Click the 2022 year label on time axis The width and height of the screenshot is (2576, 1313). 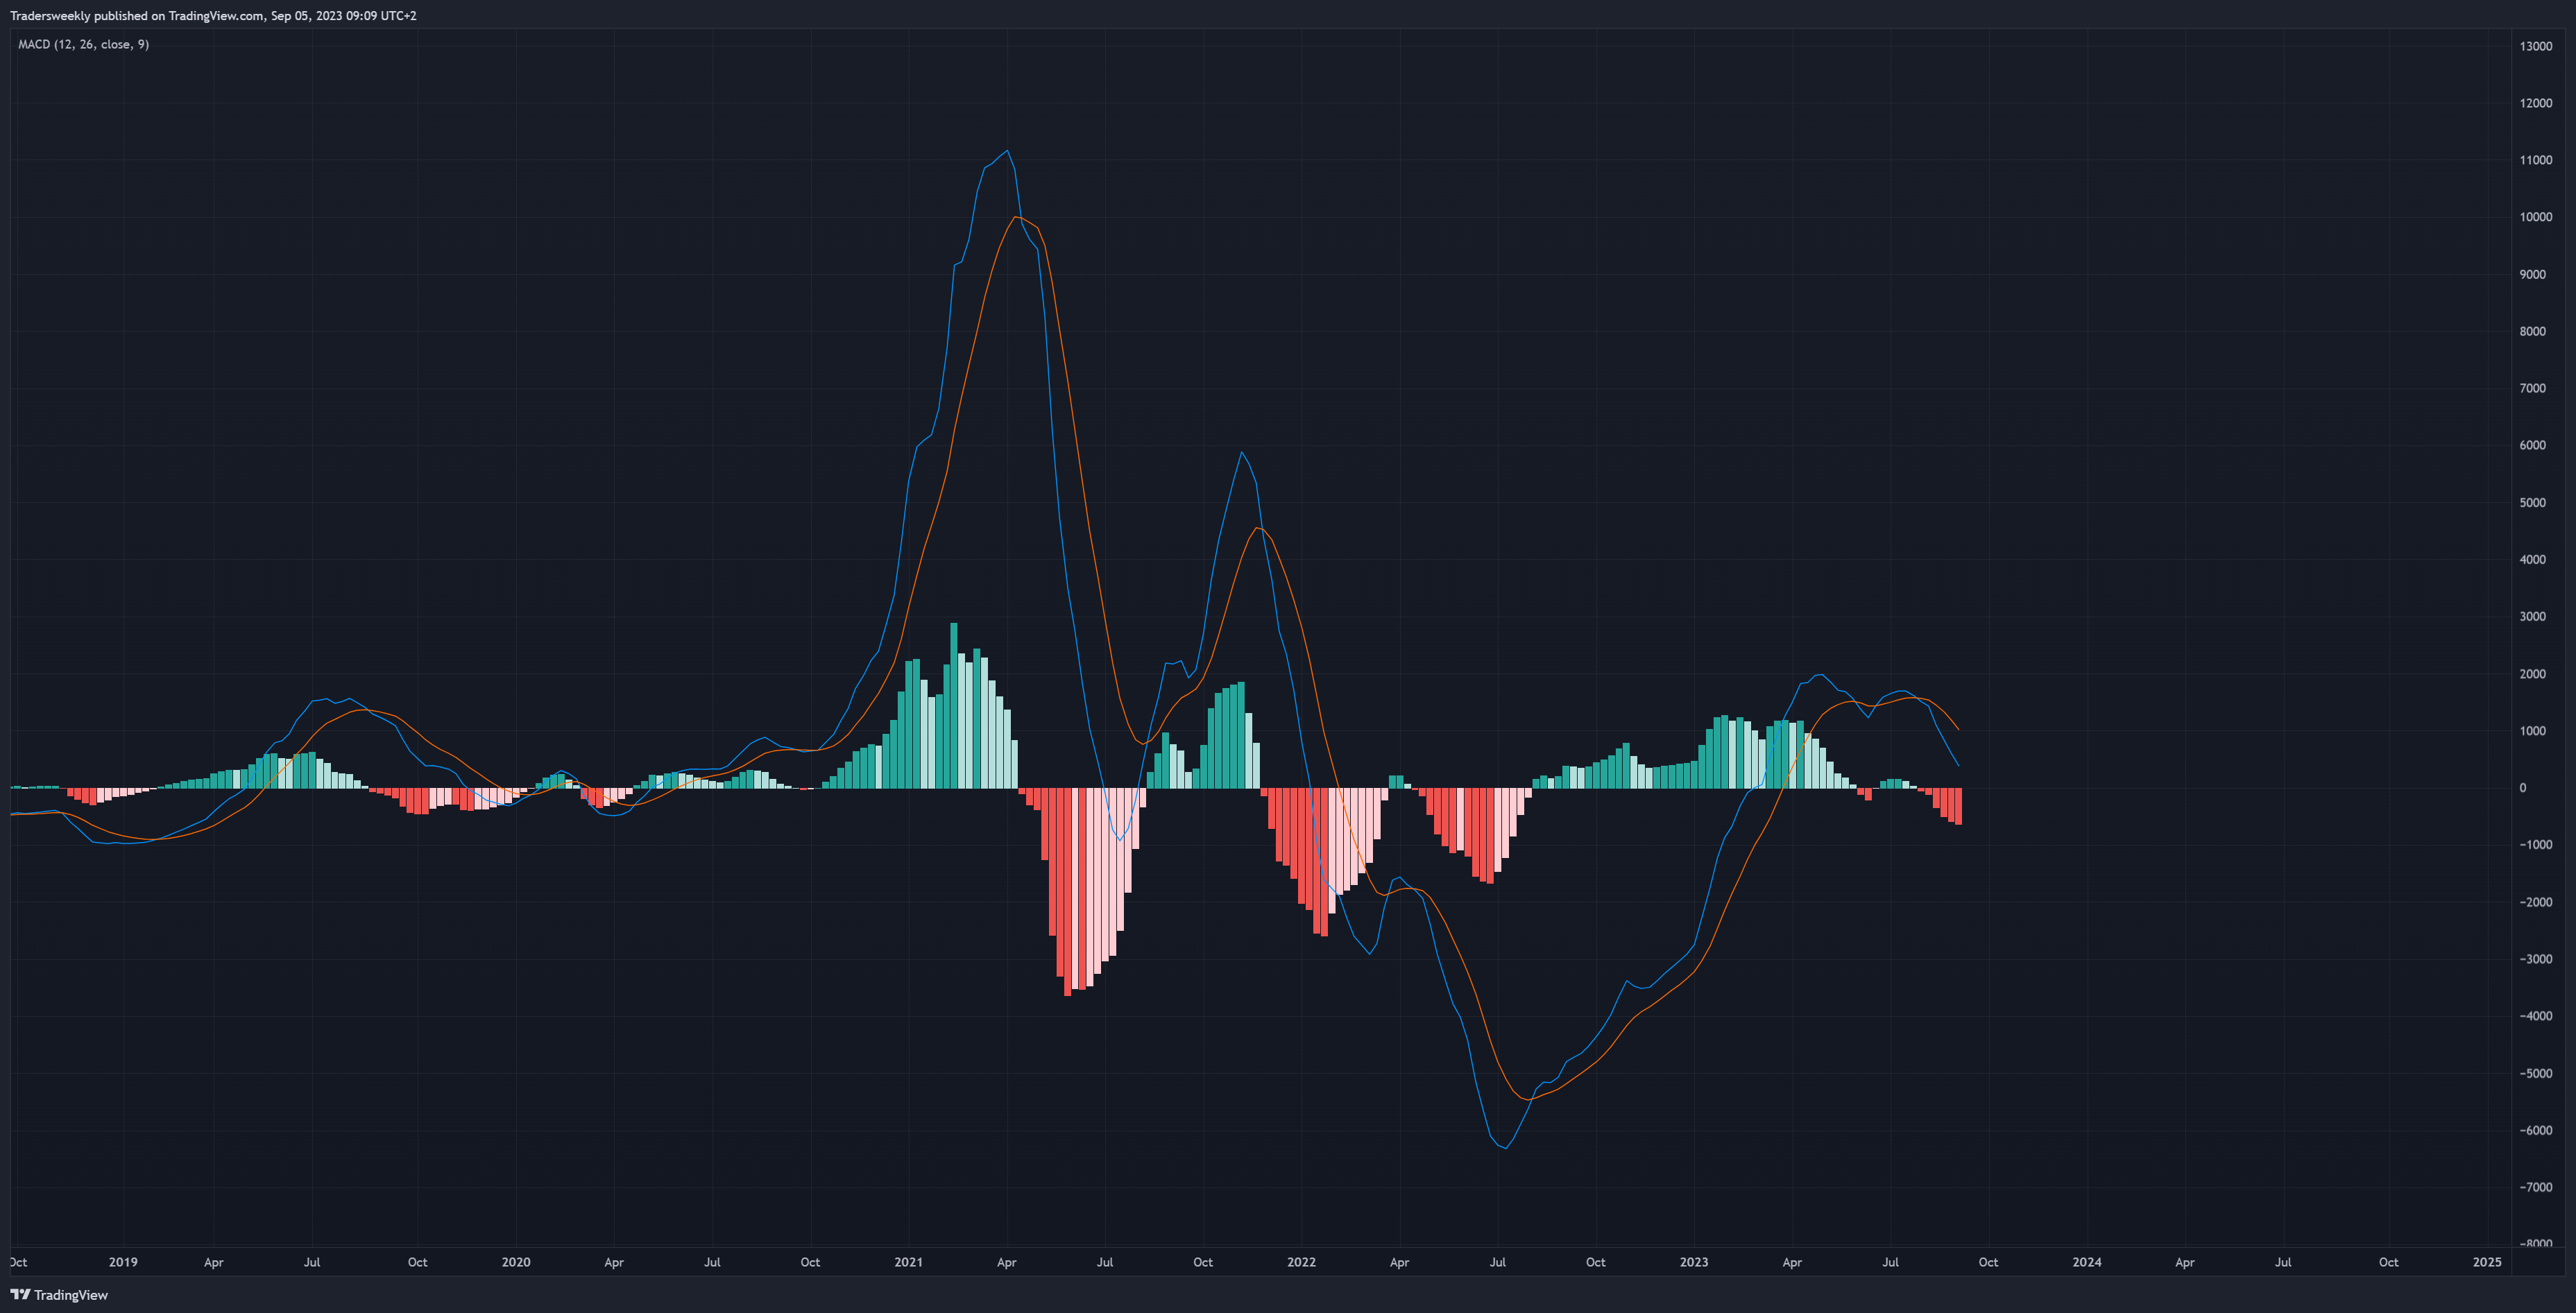point(1301,1262)
